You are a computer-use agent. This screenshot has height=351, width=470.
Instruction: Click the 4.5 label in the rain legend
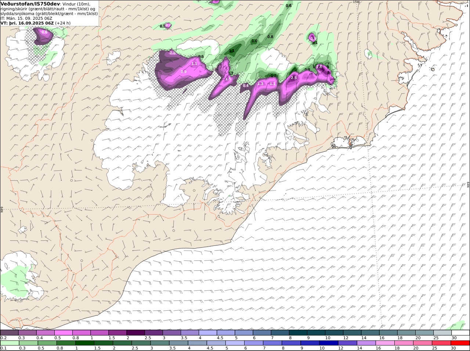[x=210, y=348]
